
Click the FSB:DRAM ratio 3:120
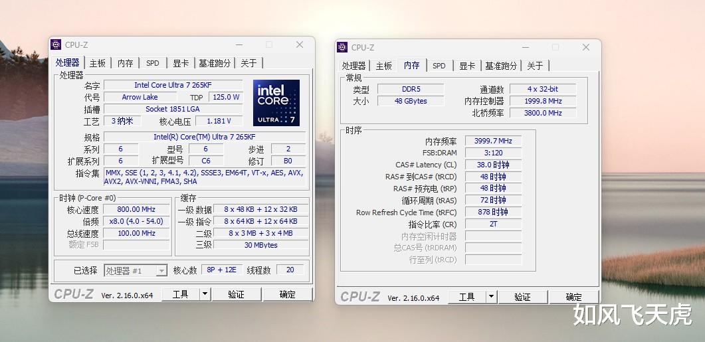pos(493,153)
